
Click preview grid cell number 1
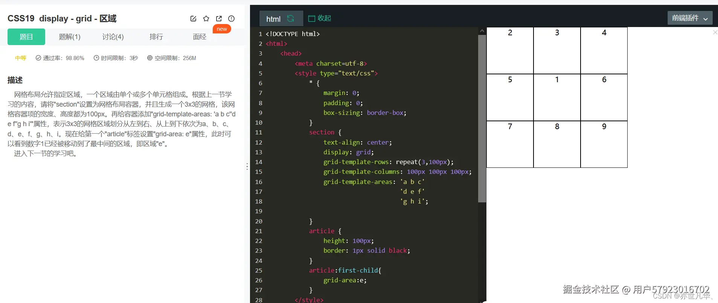click(x=557, y=98)
